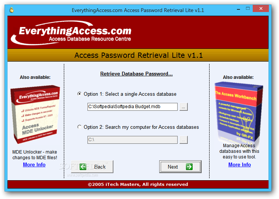Open More Info link under Access Workbench
Image resolution: width=279 pixels, height=199 pixels.
[x=240, y=165]
